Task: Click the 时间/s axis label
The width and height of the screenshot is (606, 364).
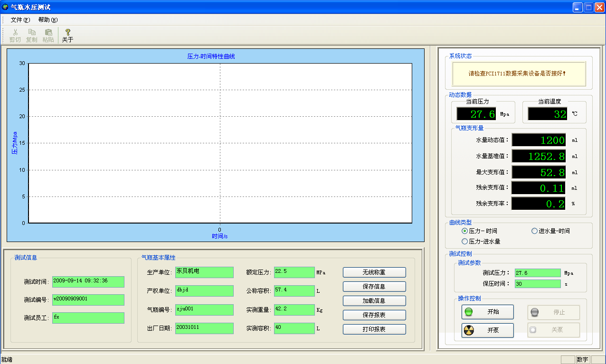Action: point(220,236)
